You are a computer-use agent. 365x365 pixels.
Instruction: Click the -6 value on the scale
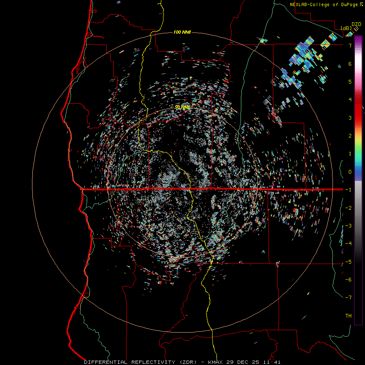348,279
